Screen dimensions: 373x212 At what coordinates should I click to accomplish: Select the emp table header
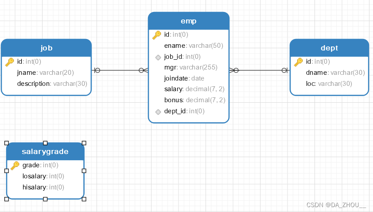click(189, 21)
